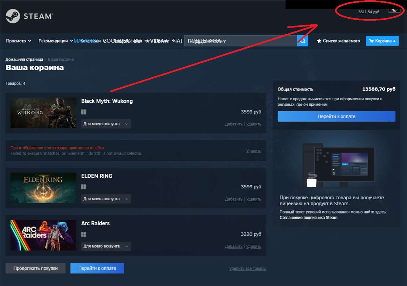
Task: Expand the 'Рекомендации' menu
Action: click(x=56, y=41)
